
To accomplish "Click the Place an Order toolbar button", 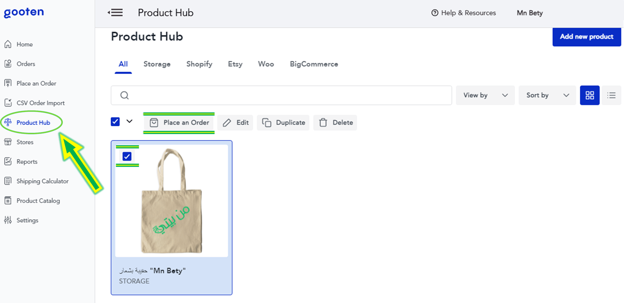I will [x=179, y=122].
